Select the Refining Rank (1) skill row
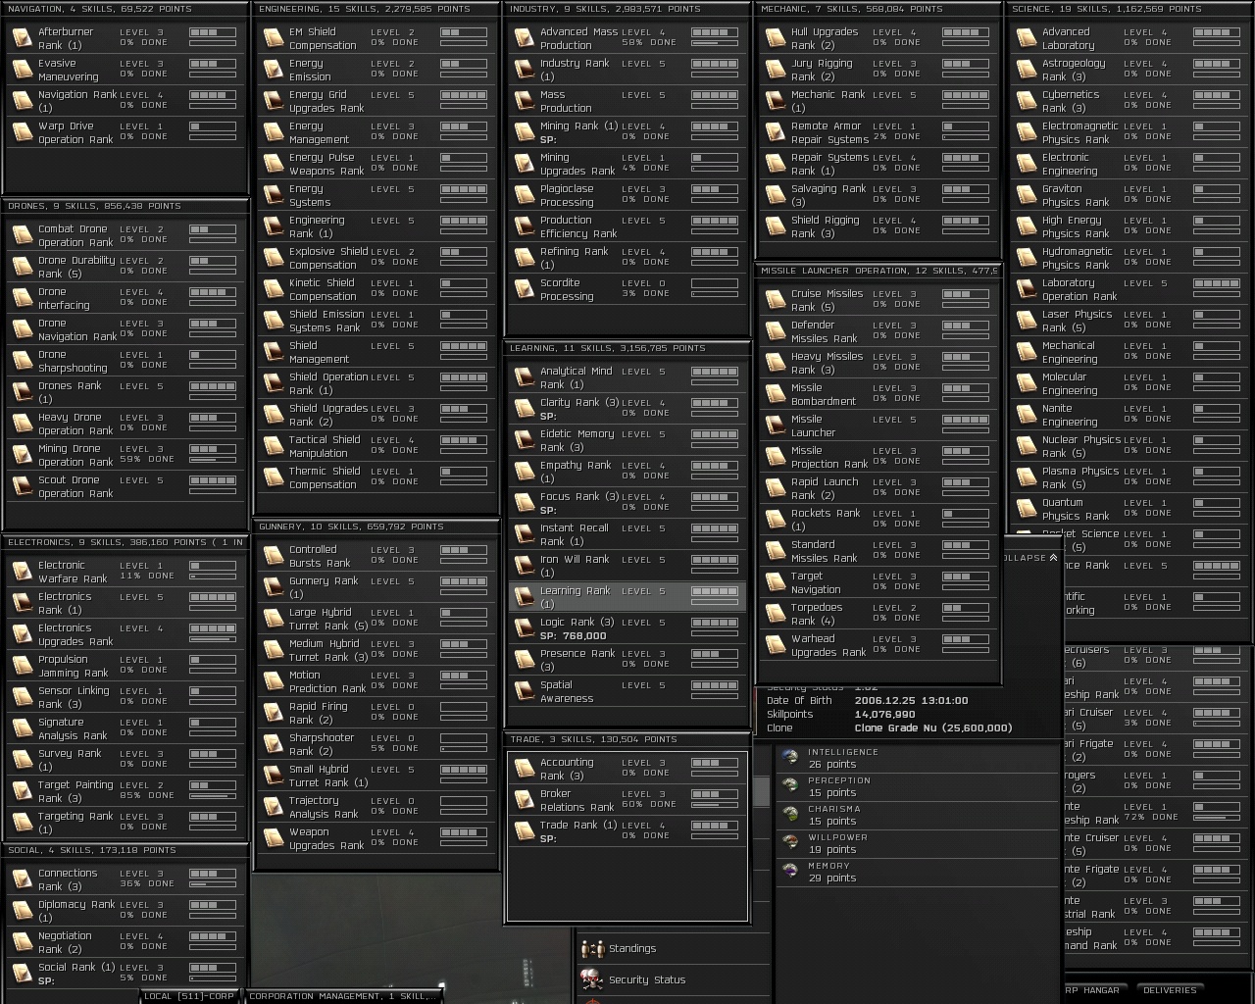Image resolution: width=1255 pixels, height=1004 pixels. 628,258
